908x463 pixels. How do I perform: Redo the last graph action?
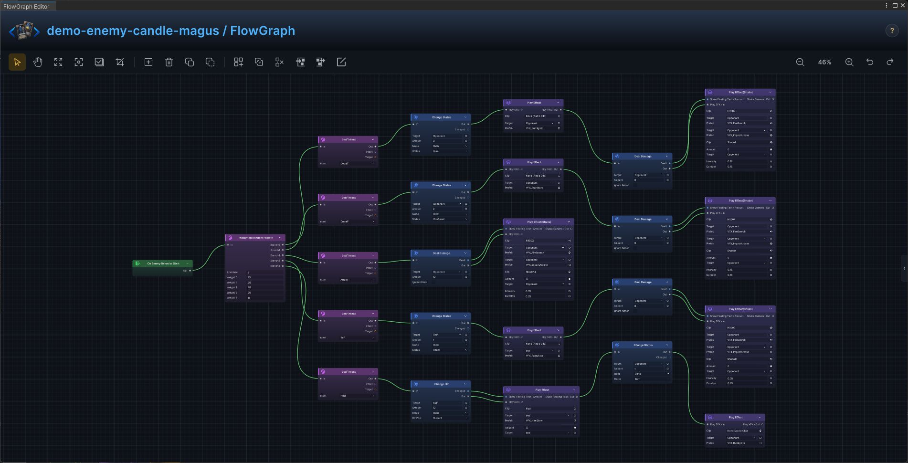pos(890,62)
